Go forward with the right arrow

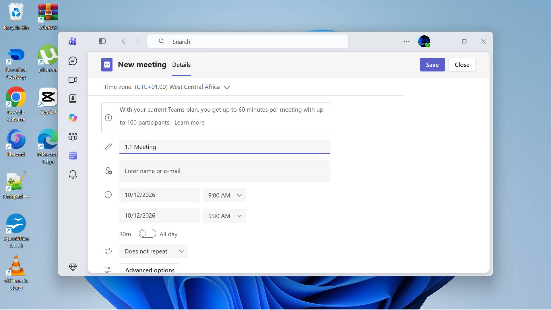point(138,41)
